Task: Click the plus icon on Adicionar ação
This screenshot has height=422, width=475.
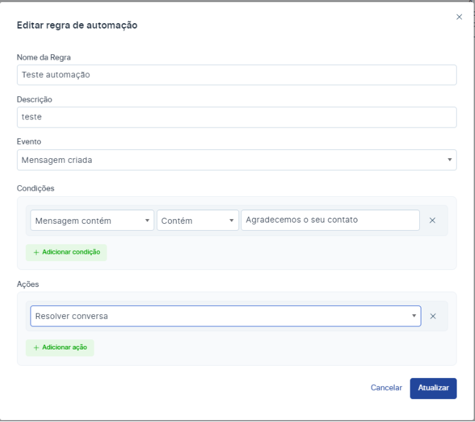Action: (36, 348)
